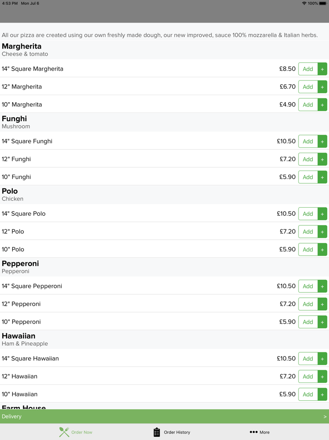The width and height of the screenshot is (329, 440).
Task: Add 14" Square Hawaiian pizza
Action: 308,359
